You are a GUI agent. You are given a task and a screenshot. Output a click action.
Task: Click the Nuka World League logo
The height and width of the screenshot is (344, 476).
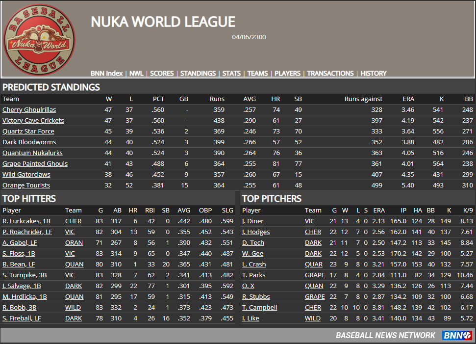click(39, 40)
